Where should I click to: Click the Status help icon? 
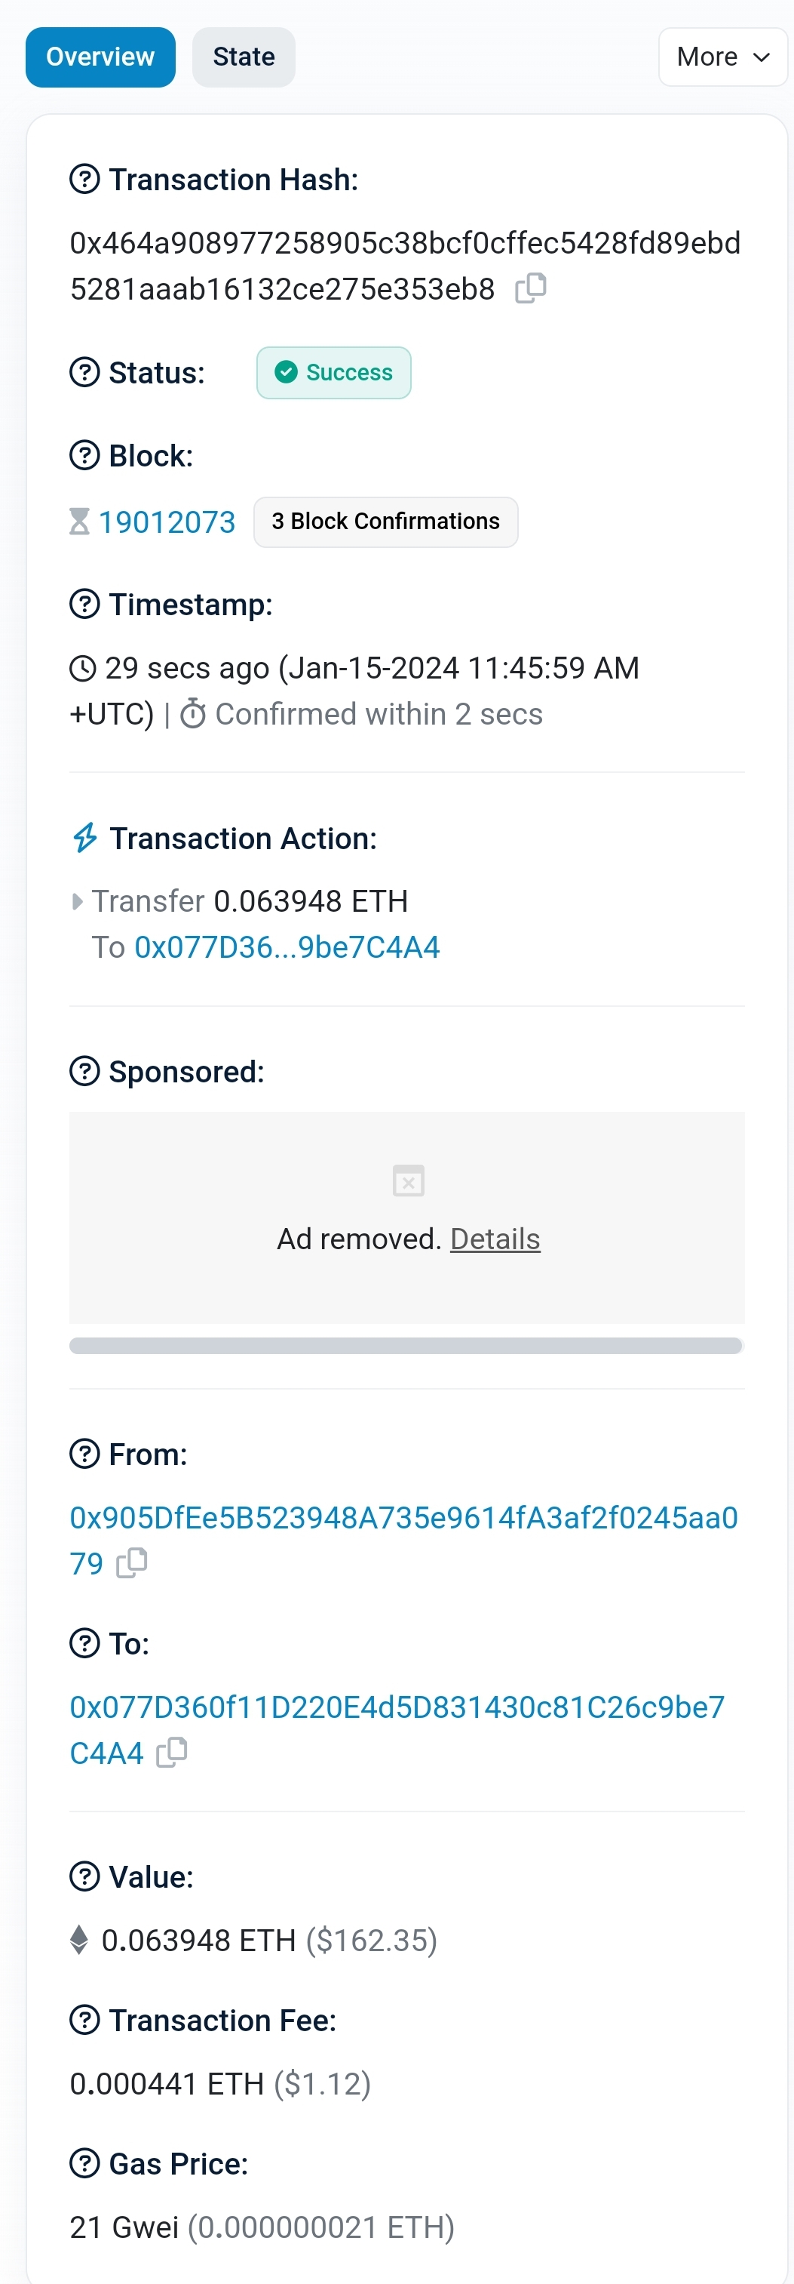[x=84, y=372]
